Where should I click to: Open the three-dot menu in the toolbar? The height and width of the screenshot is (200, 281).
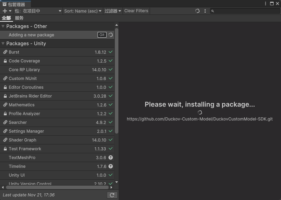205,11
